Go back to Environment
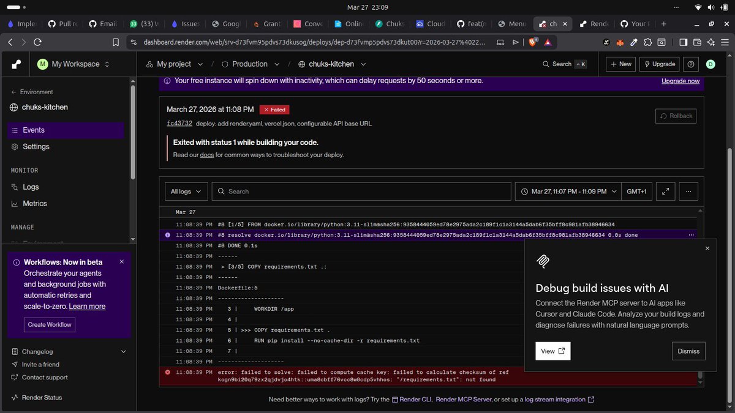735x413 pixels. pos(32,92)
